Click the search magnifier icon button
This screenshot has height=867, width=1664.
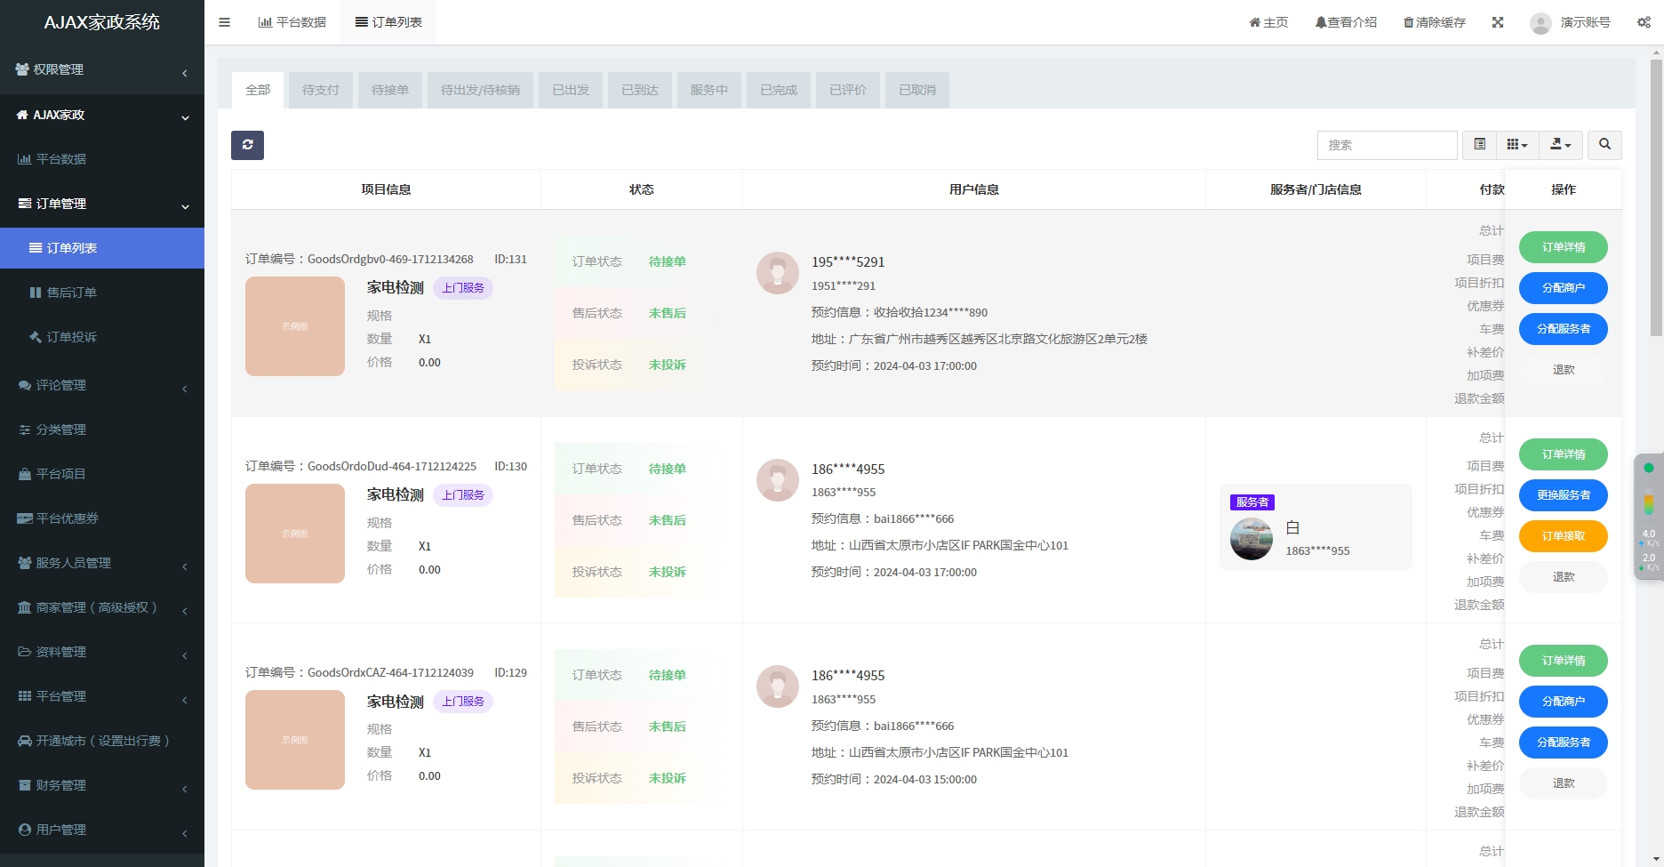[1604, 145]
